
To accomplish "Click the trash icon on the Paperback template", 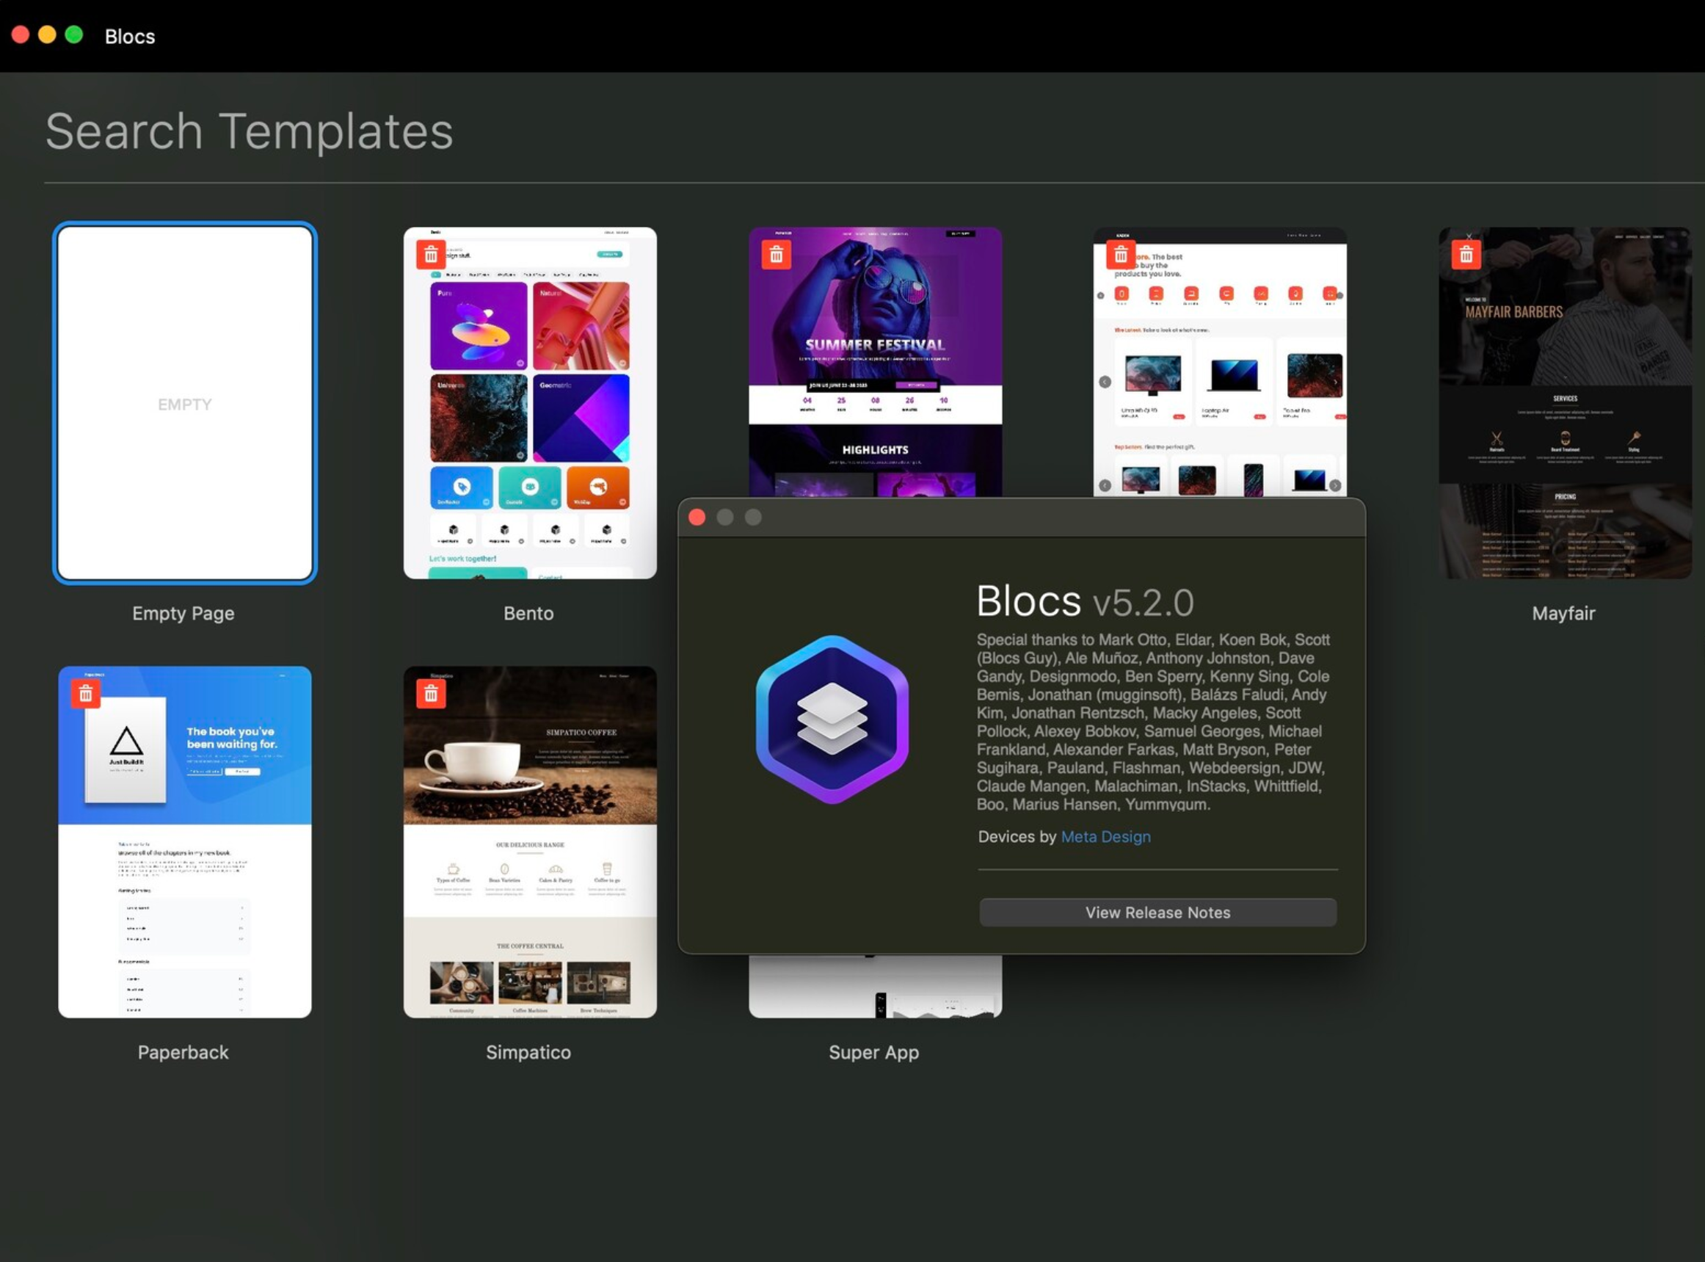I will pyautogui.click(x=86, y=694).
